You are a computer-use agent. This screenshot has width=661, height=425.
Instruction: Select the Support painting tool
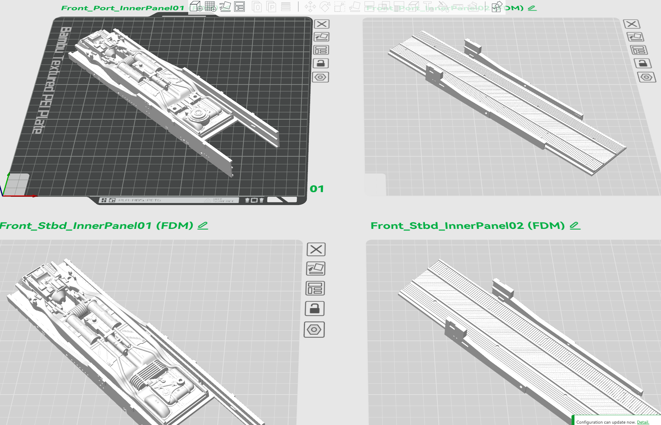pyautogui.click(x=399, y=7)
